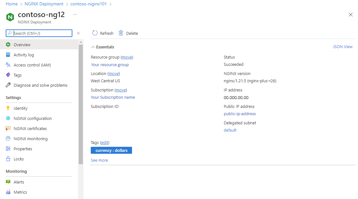This screenshot has width=358, height=199.
Task: Open Your Subscription name link
Action: click(x=113, y=97)
